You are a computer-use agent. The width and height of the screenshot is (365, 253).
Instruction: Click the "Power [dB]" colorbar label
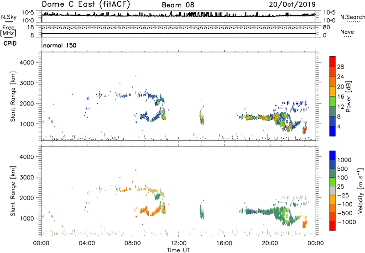click(349, 96)
